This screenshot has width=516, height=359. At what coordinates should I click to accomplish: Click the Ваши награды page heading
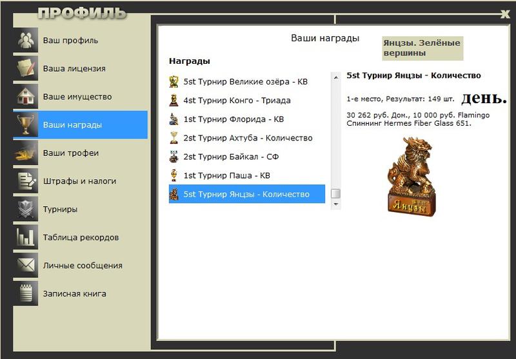[325, 38]
